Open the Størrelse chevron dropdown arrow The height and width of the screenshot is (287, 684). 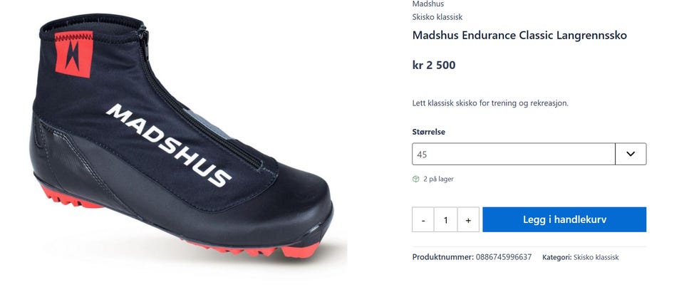click(x=631, y=154)
